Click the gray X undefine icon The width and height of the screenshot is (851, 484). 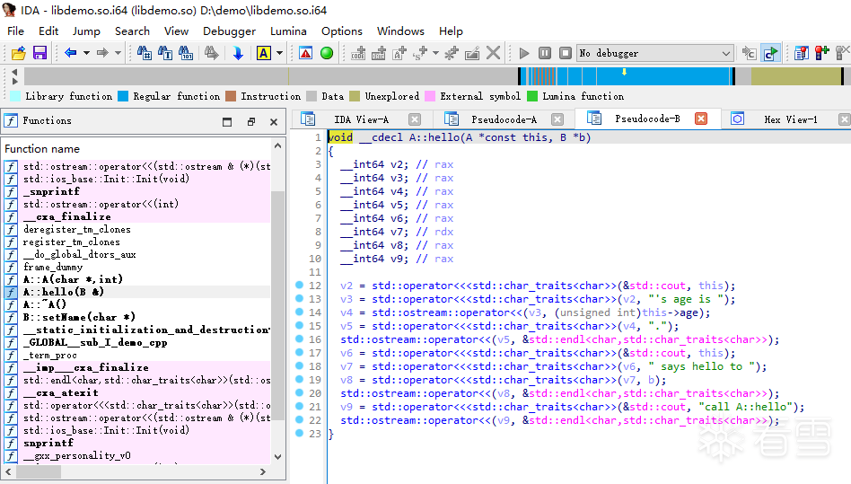click(493, 53)
